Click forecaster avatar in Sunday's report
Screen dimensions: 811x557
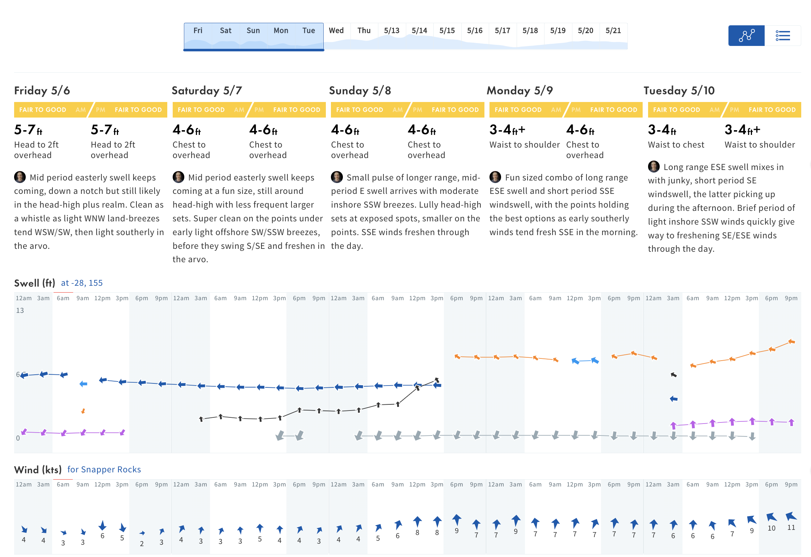coord(337,177)
